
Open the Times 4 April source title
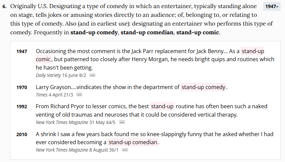click(x=41, y=95)
